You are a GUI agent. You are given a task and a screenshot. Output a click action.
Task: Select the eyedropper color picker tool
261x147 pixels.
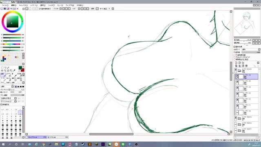pos(14,71)
